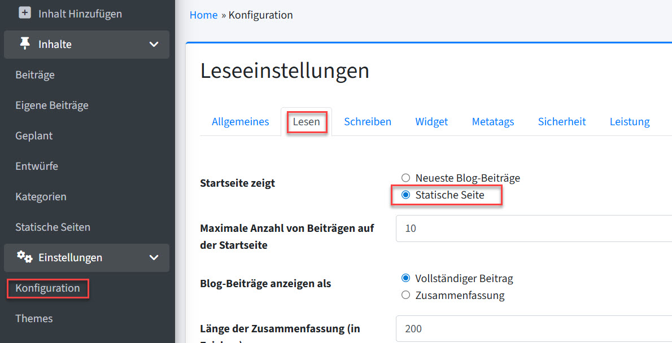Open Konfiguration in the sidebar
672x343 pixels.
[48, 288]
